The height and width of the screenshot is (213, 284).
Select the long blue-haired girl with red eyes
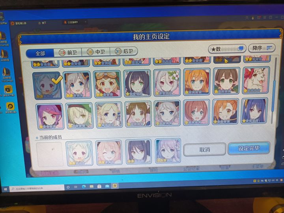(x=254, y=111)
